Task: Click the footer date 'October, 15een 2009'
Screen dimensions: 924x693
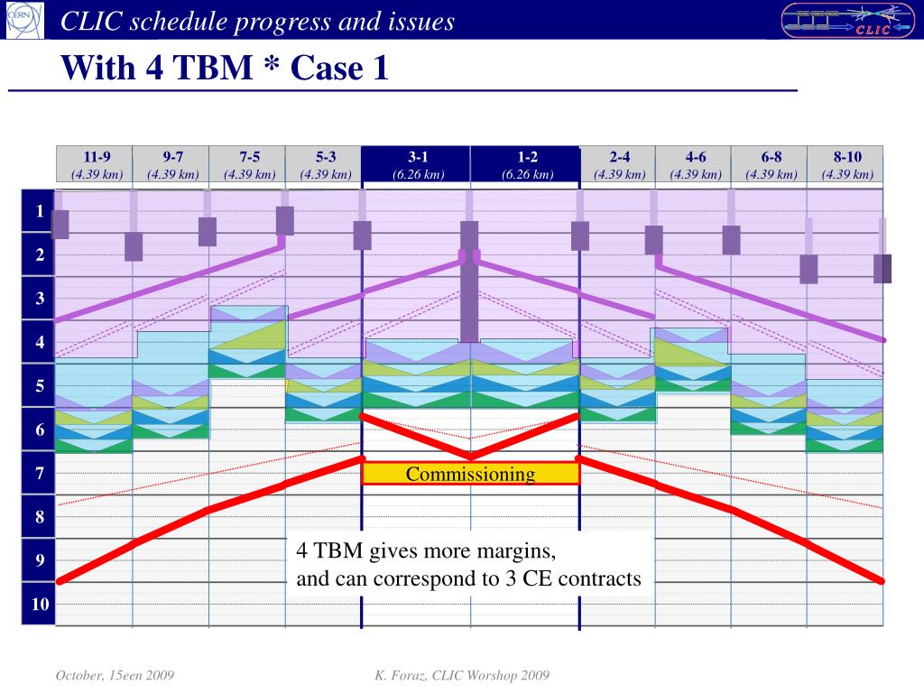Action: pyautogui.click(x=115, y=675)
